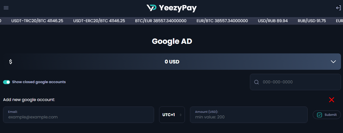Open the hamburger menu

click(6, 8)
